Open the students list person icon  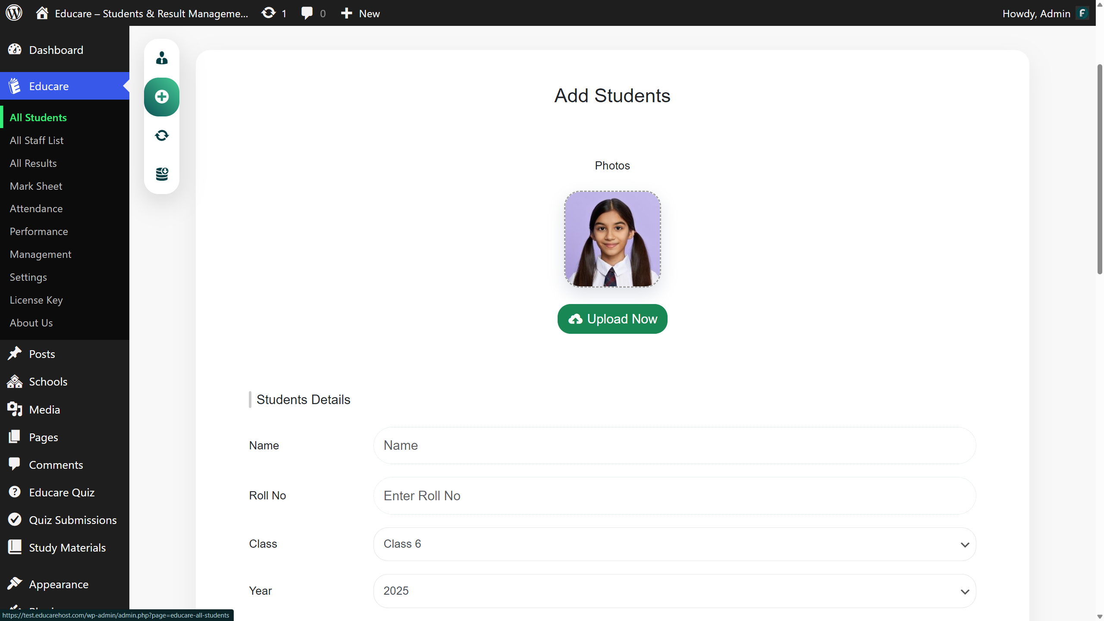click(162, 58)
